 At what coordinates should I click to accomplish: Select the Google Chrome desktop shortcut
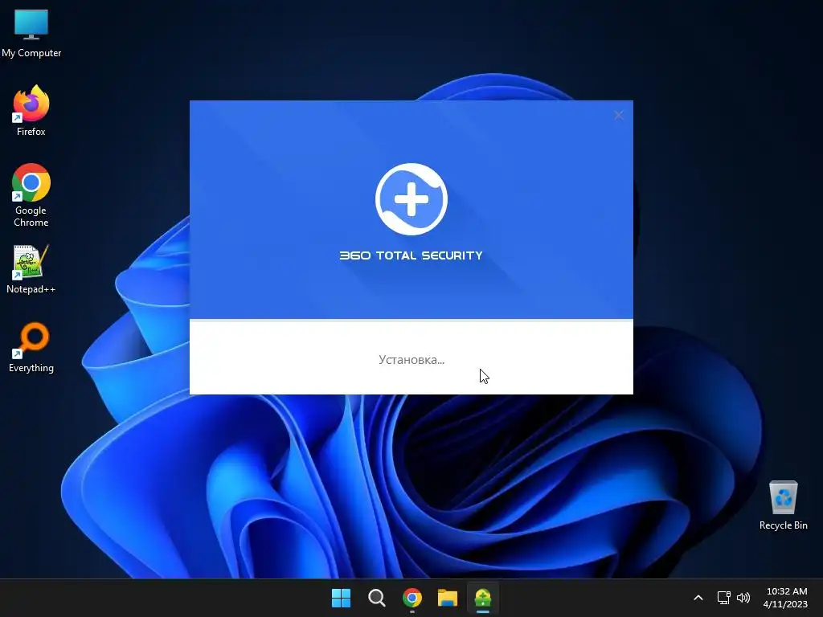click(x=31, y=195)
